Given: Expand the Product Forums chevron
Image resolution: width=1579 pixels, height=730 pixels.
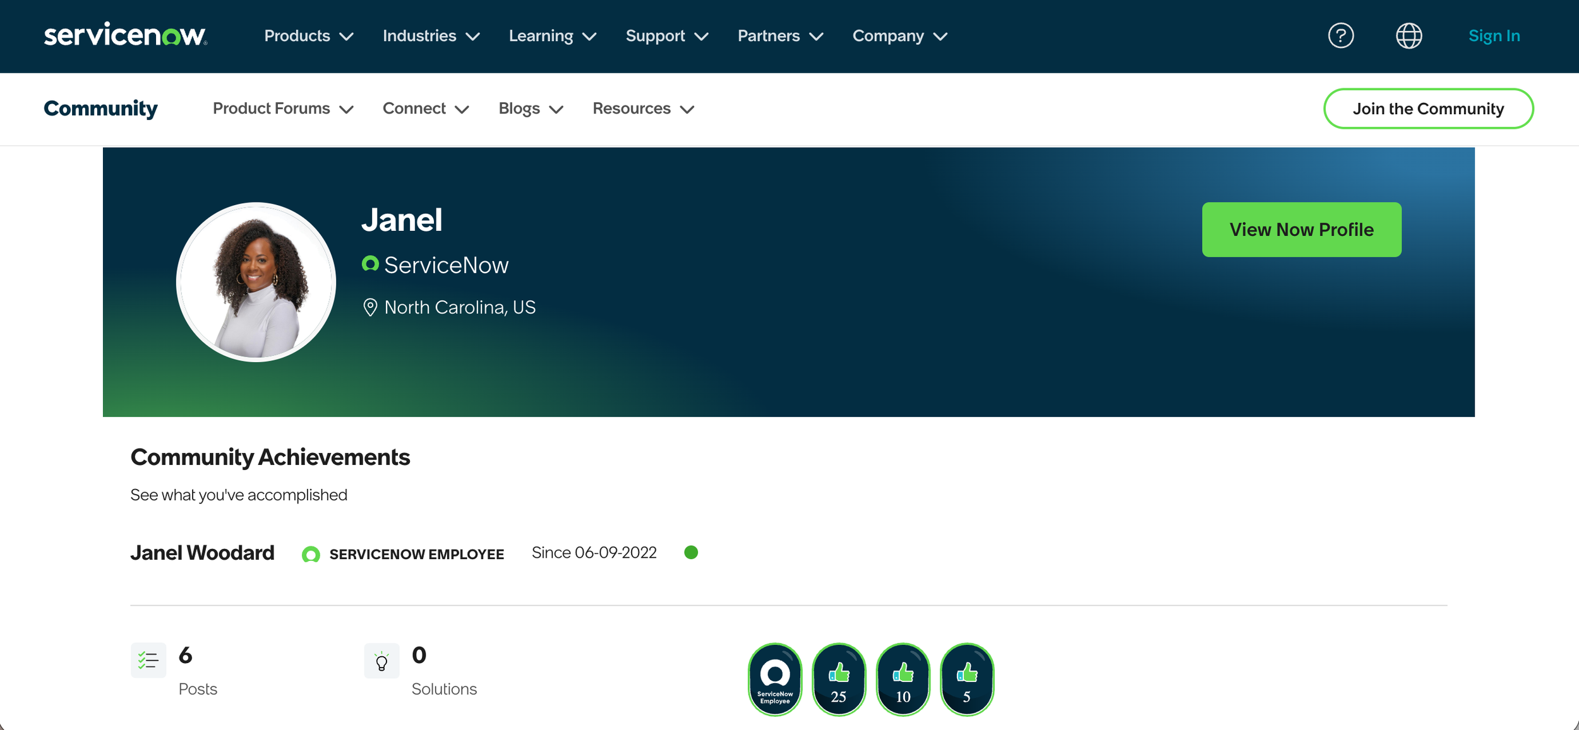Looking at the screenshot, I should click(346, 109).
